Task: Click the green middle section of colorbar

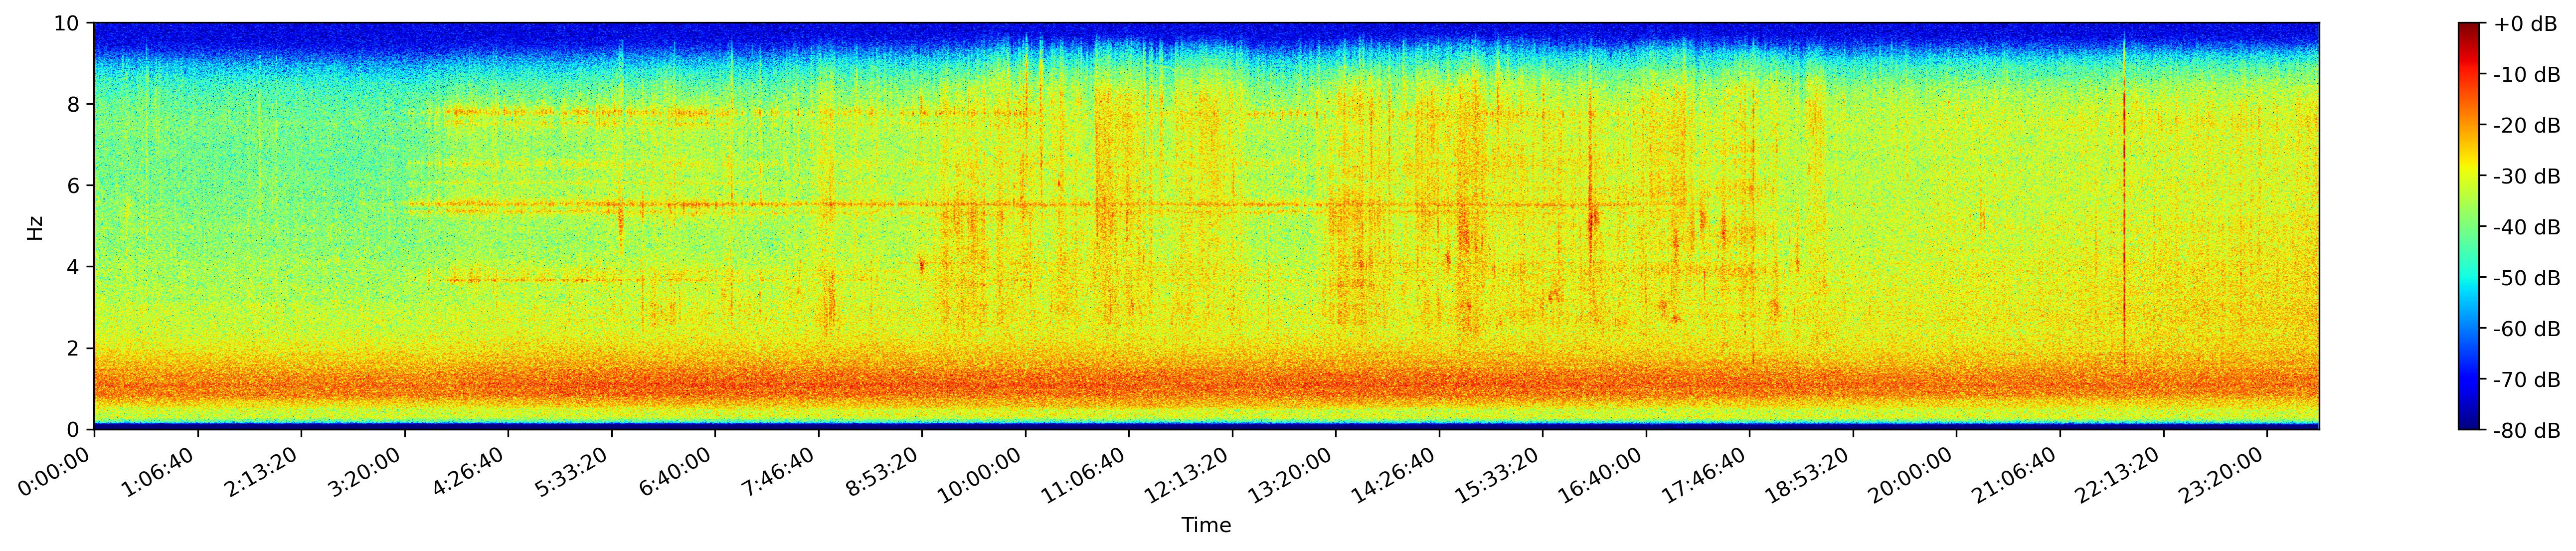Action: pyautogui.click(x=2469, y=227)
